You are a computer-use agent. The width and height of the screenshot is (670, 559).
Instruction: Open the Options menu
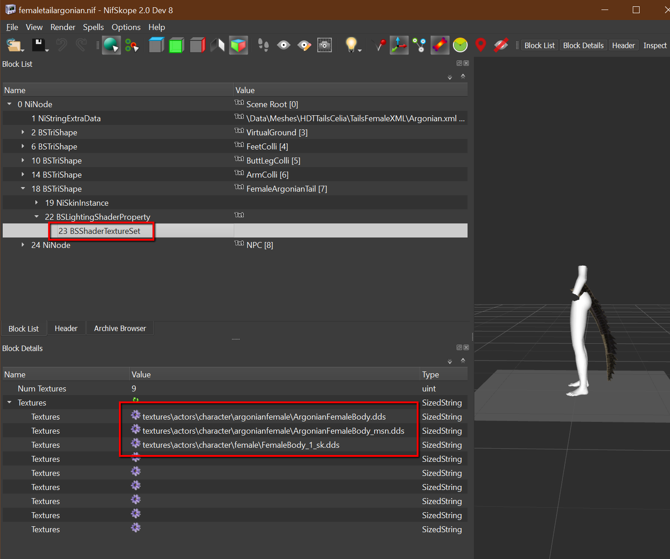126,27
